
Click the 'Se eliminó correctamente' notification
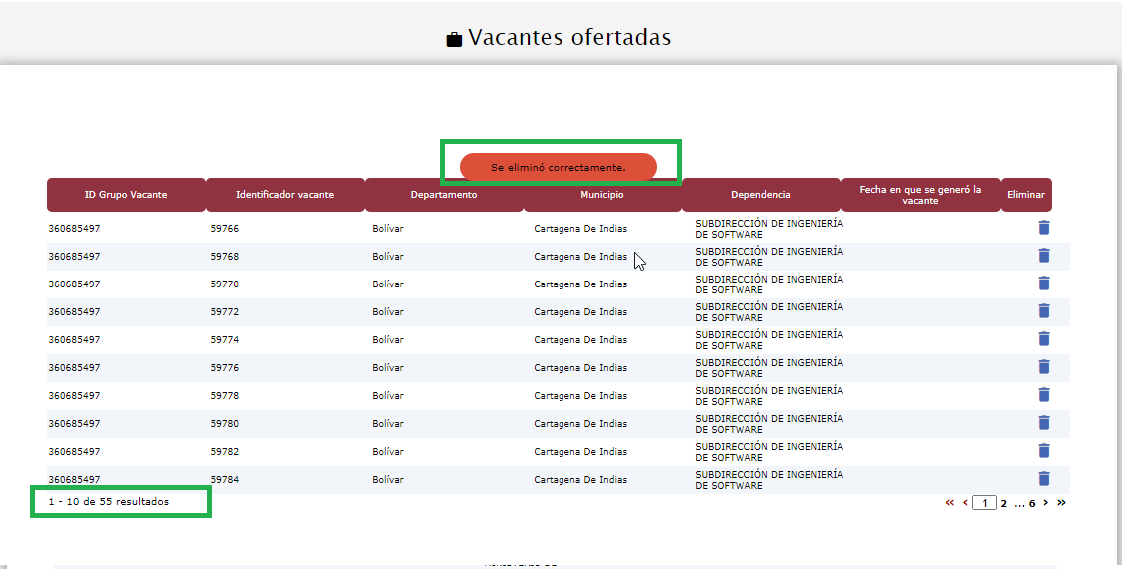559,167
